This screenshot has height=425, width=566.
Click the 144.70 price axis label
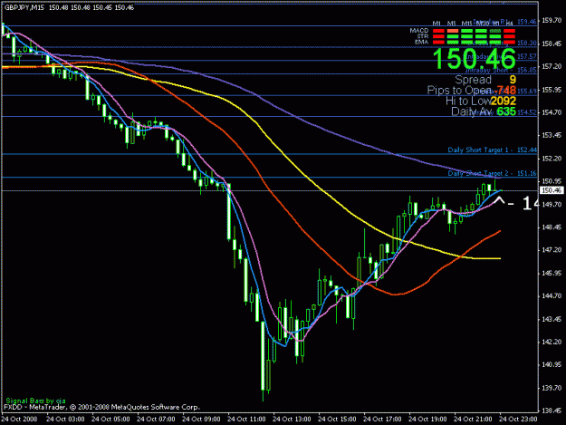click(552, 296)
